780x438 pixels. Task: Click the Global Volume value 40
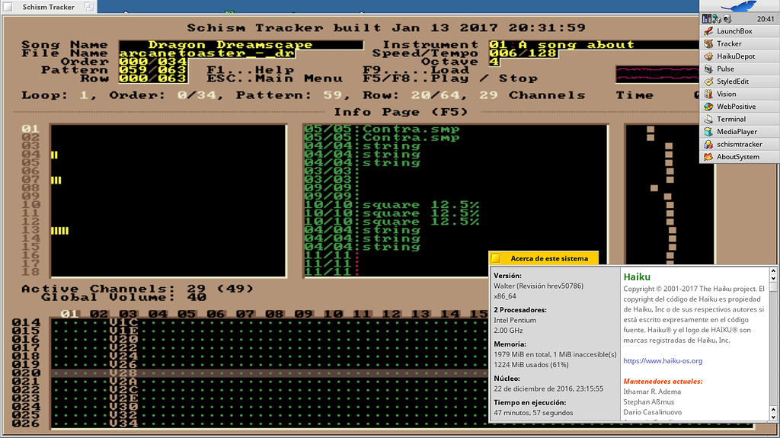[197, 298]
